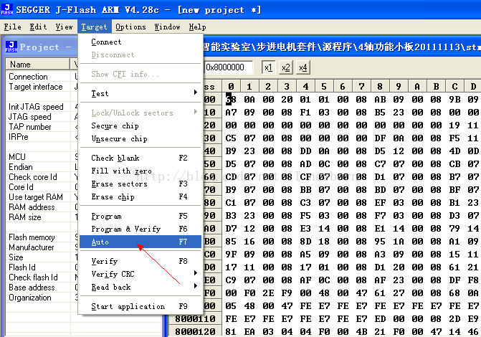Choose Connect from Target menu
481x337 pixels.
click(141, 42)
